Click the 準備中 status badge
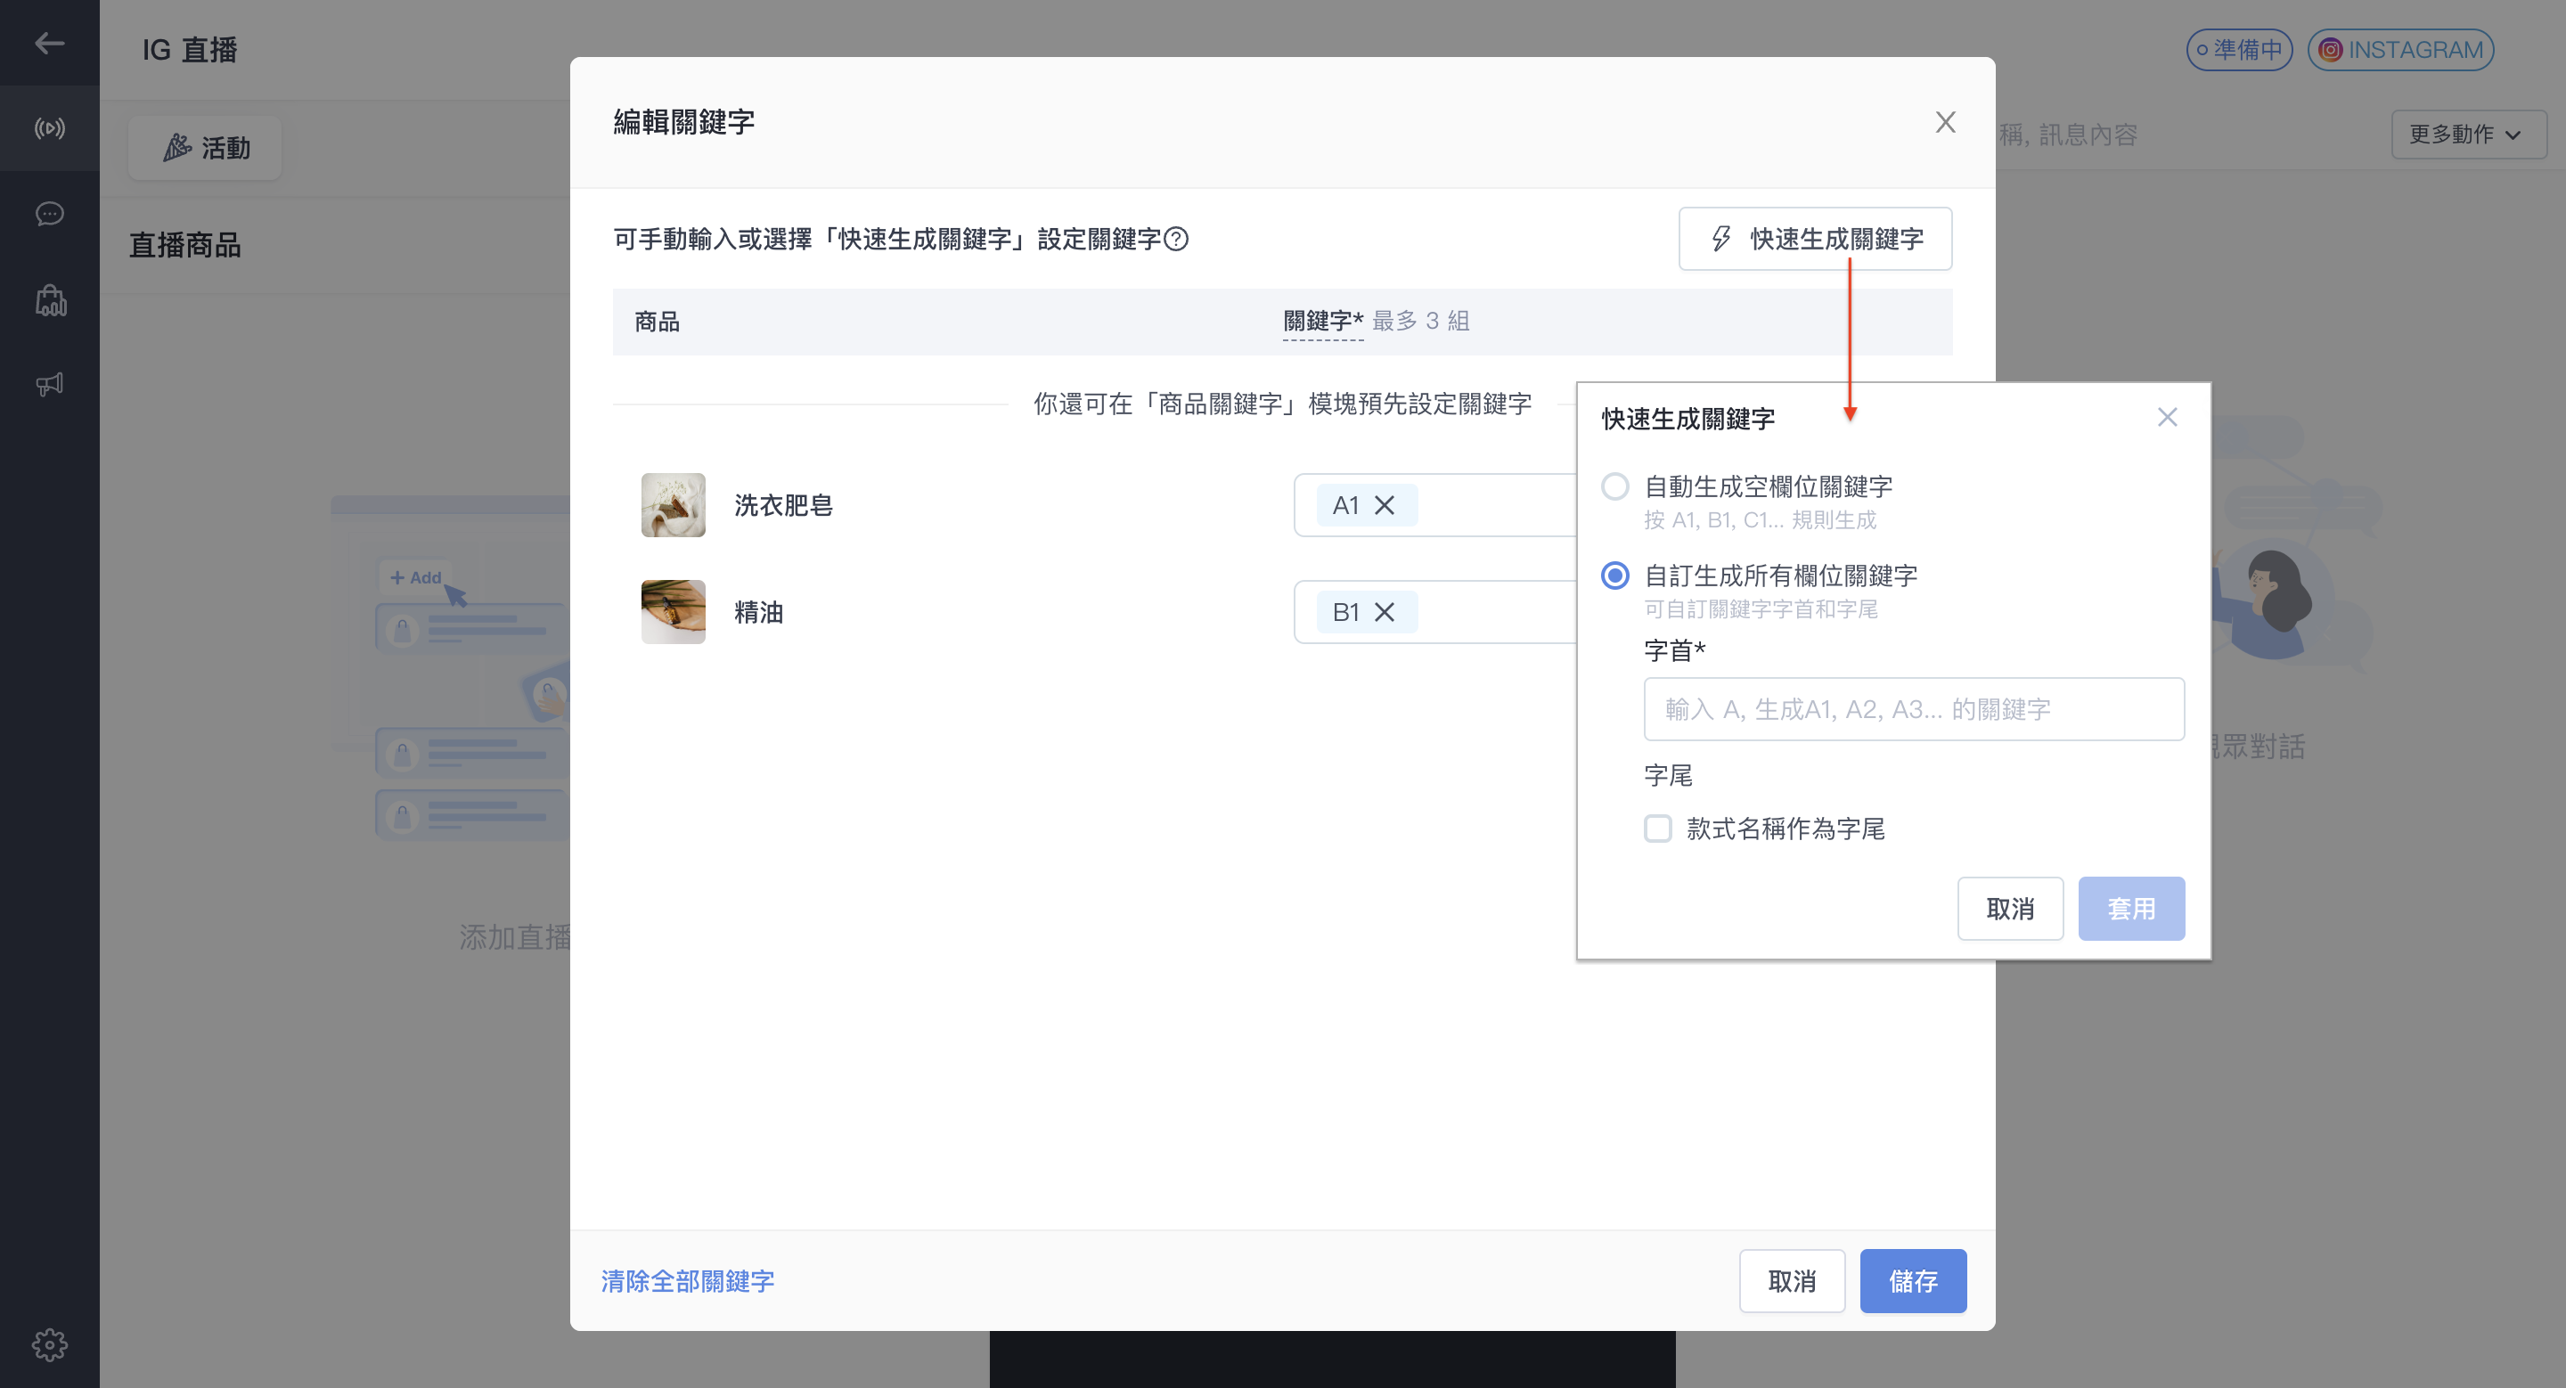This screenshot has width=2566, height=1388. (x=2238, y=50)
